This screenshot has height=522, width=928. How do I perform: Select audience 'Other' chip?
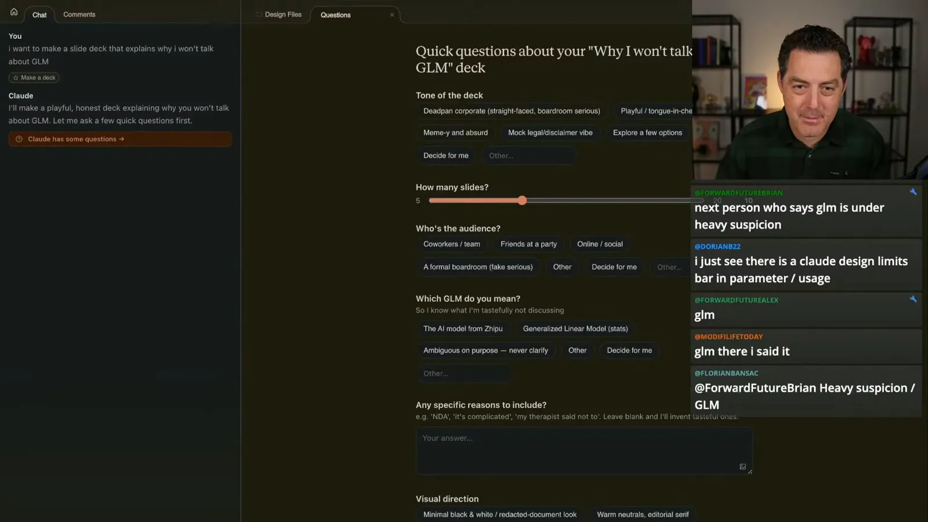click(x=562, y=267)
